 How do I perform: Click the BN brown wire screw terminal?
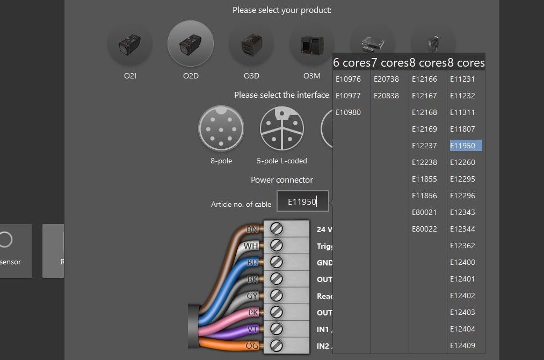277,229
